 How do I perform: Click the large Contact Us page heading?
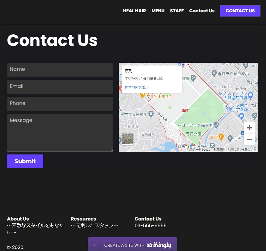click(x=52, y=40)
